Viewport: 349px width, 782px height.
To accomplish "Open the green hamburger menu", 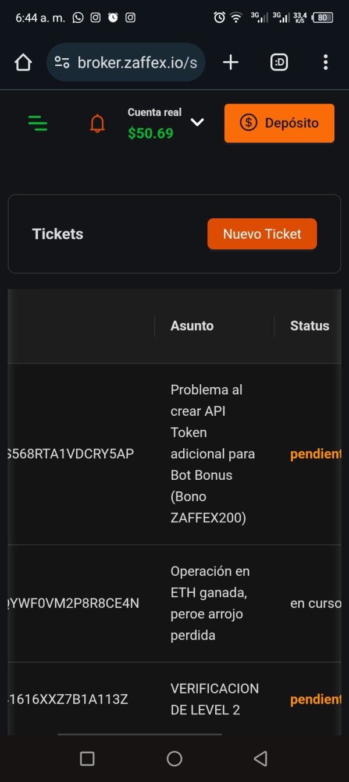I will [x=38, y=123].
